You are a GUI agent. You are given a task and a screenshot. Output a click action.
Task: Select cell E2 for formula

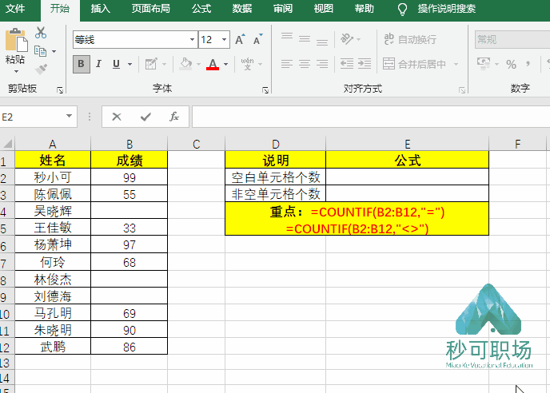(x=407, y=177)
